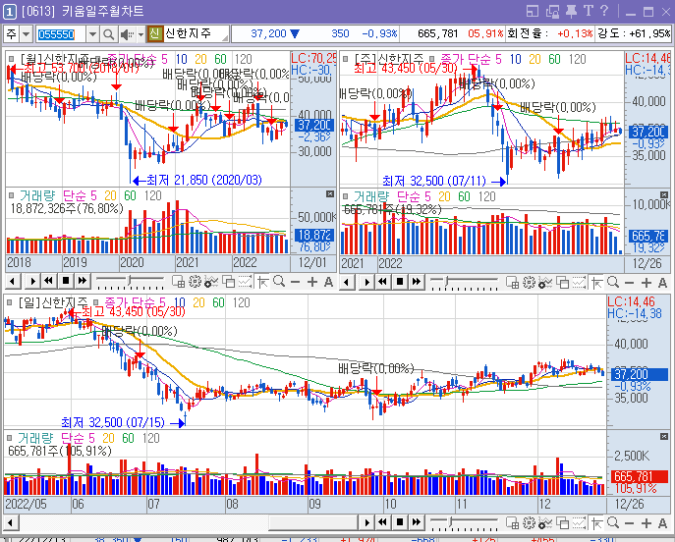This screenshot has width=675, height=542.
Task: Click the green 신 badge icon
Action: [155, 33]
